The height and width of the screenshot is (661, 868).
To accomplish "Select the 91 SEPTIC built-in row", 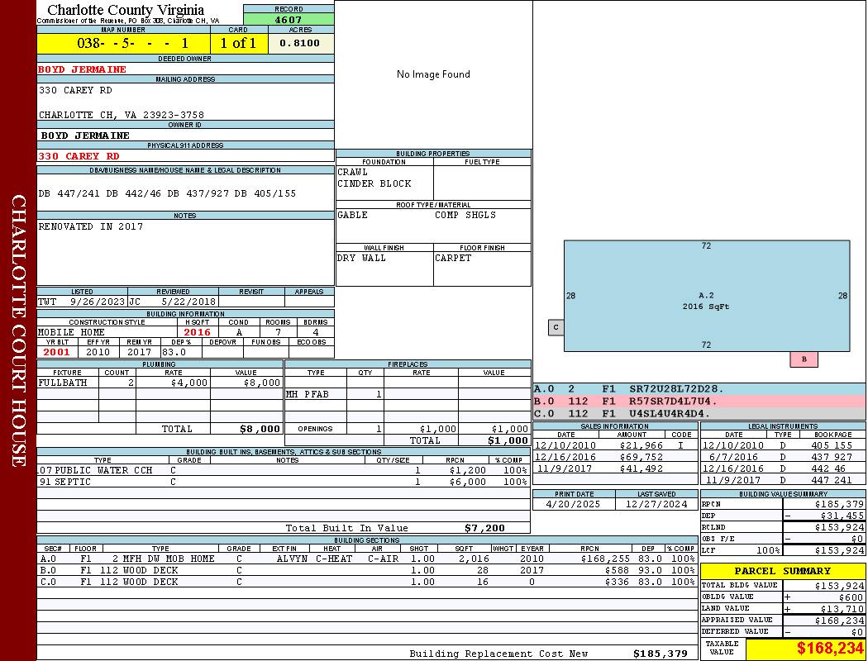I will point(281,482).
